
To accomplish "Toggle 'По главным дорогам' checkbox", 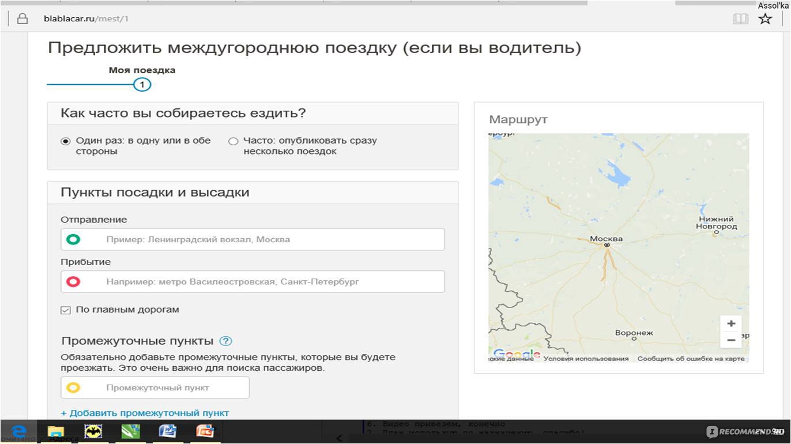I will coord(66,310).
